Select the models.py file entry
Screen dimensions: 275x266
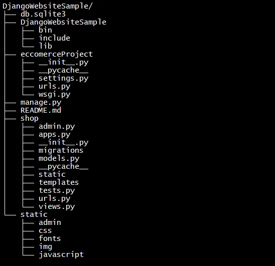(x=59, y=159)
